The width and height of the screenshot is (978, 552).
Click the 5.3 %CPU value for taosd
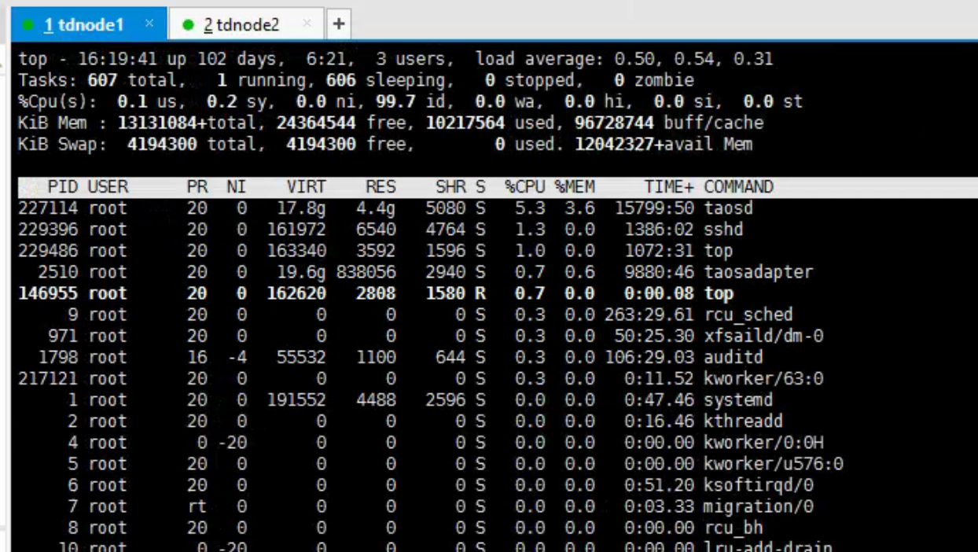[529, 208]
